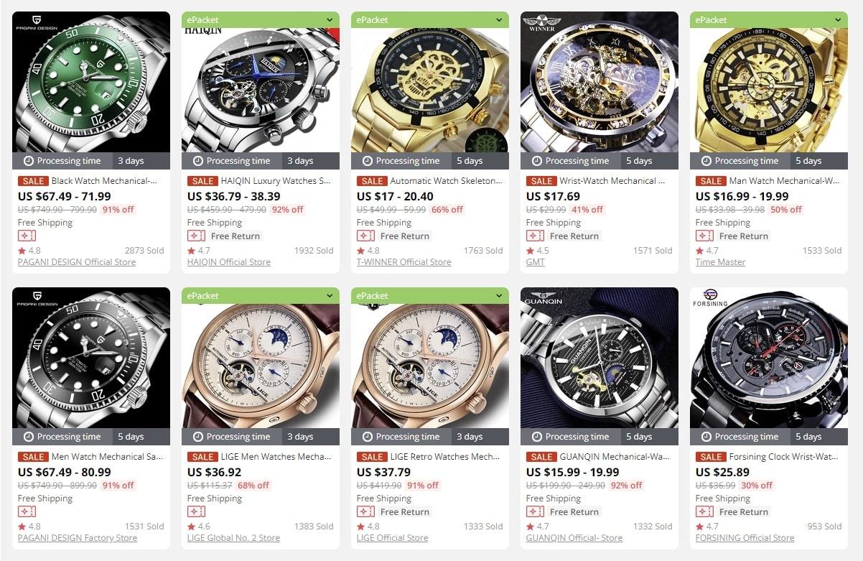Click coupon icon under Men Watch Mechanical listing
863x561 pixels.
click(27, 511)
